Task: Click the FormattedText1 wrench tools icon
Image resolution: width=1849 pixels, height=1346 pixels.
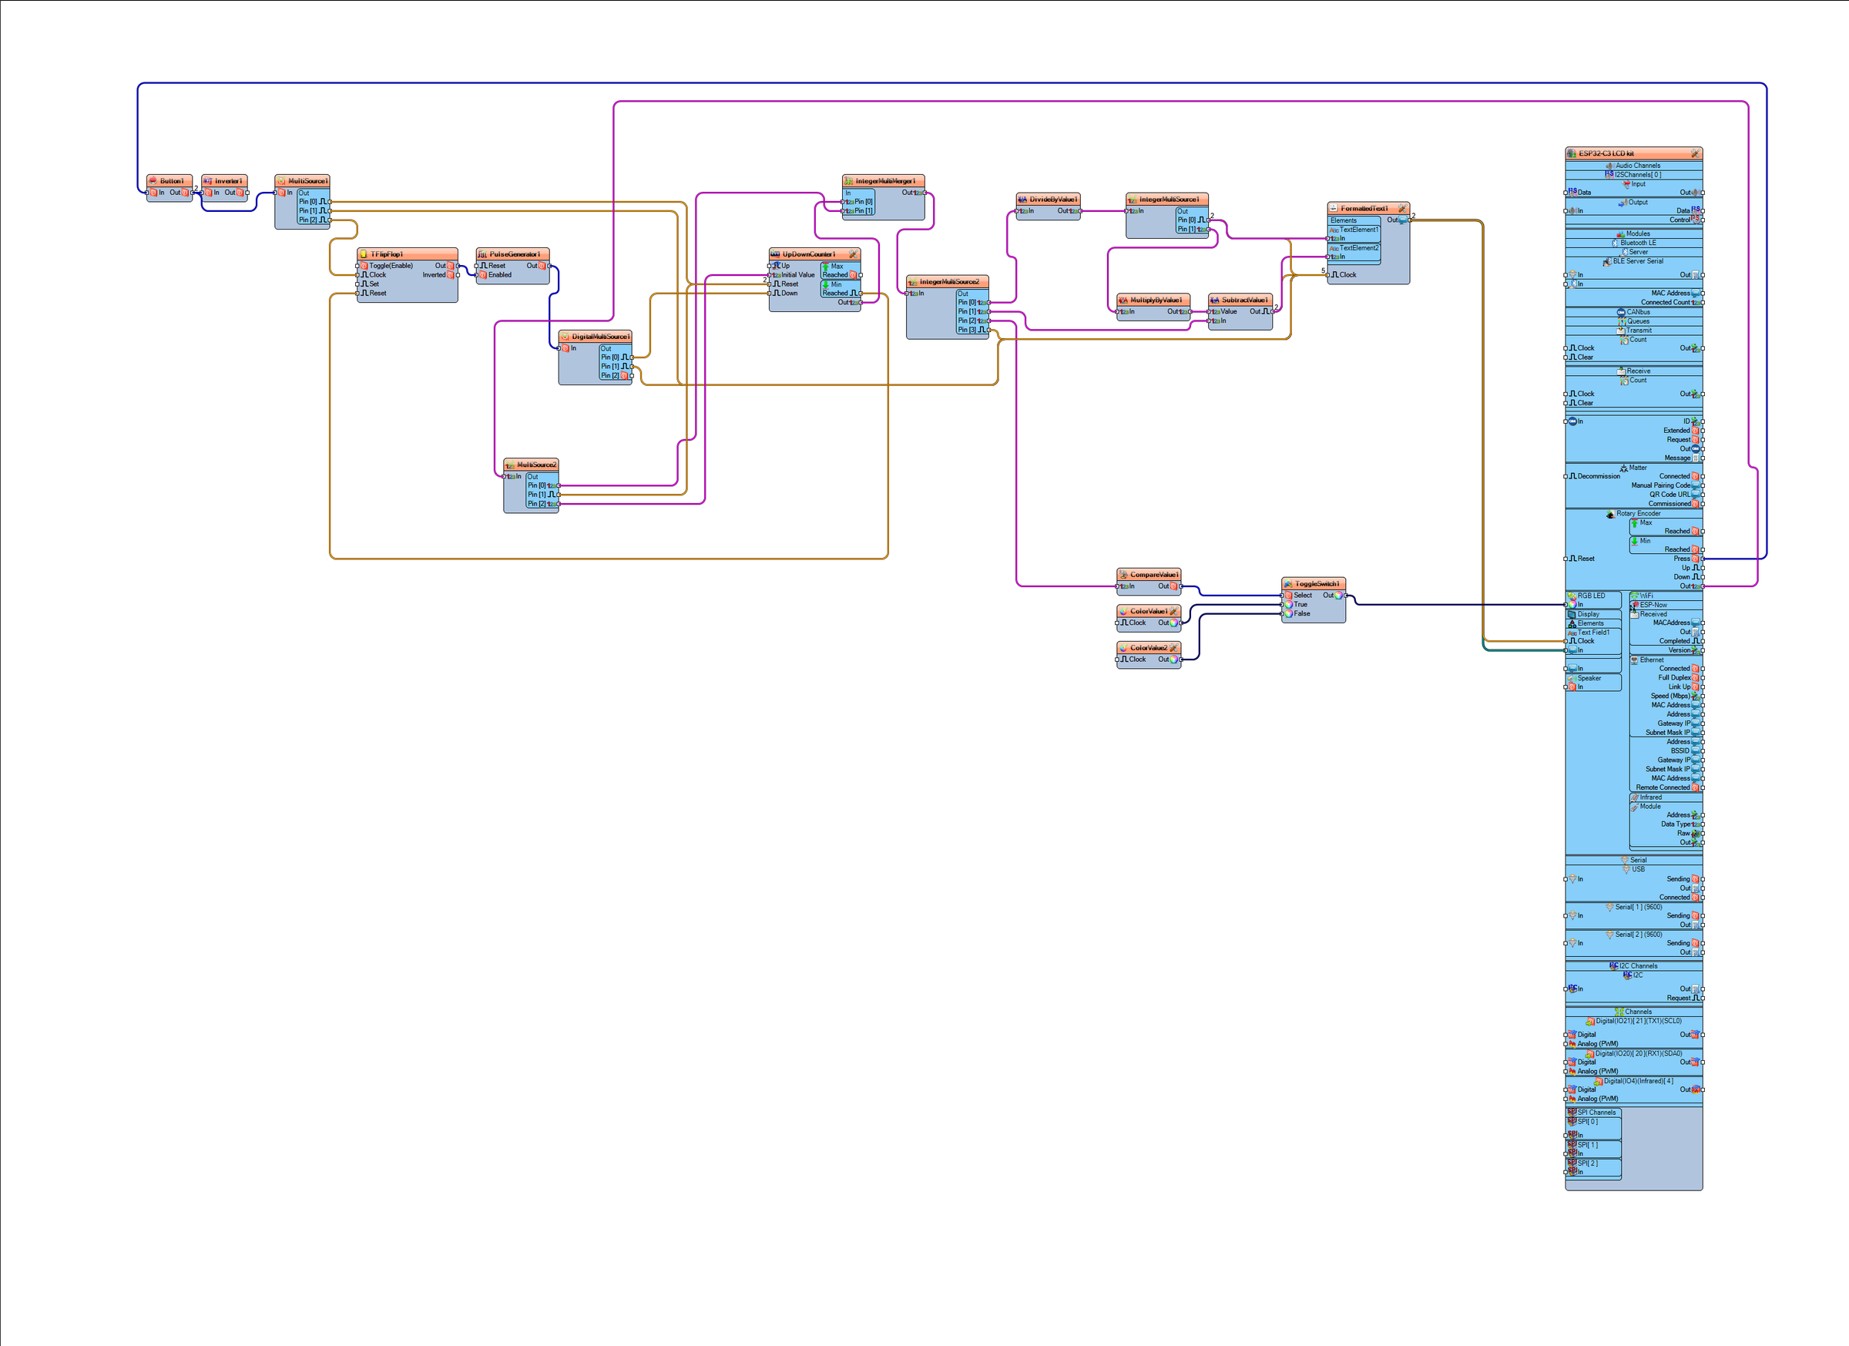Action: coord(1401,209)
